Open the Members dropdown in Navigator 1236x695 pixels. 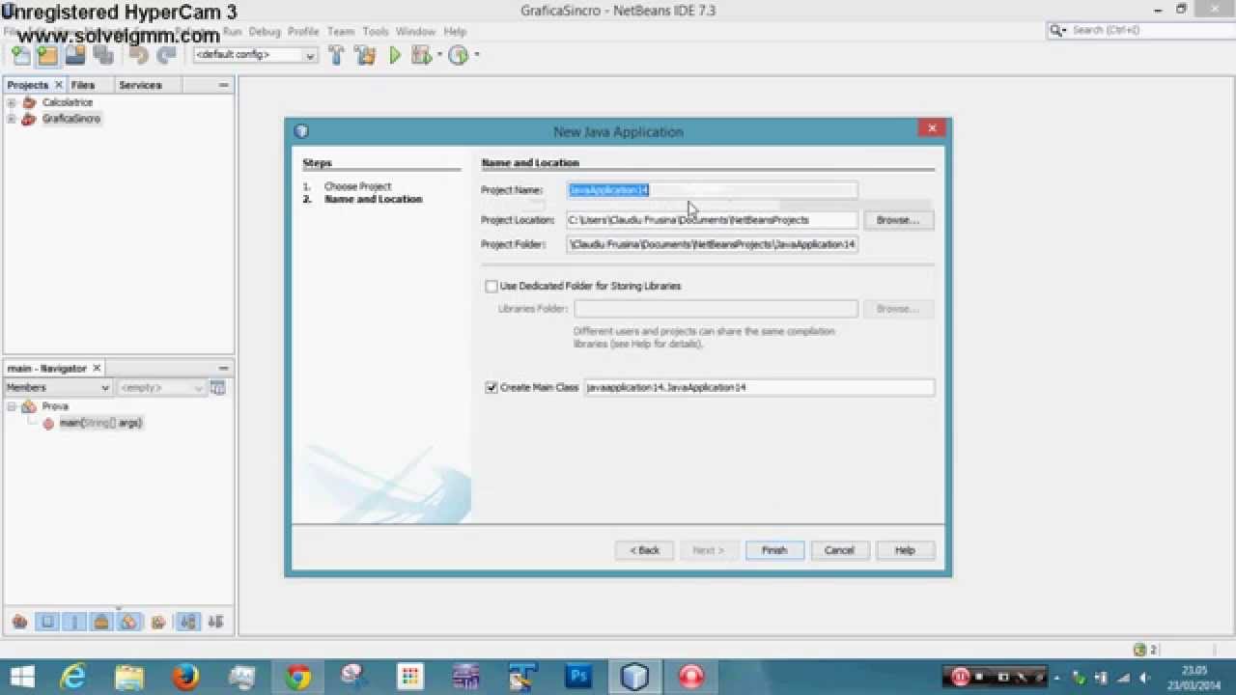pos(58,387)
